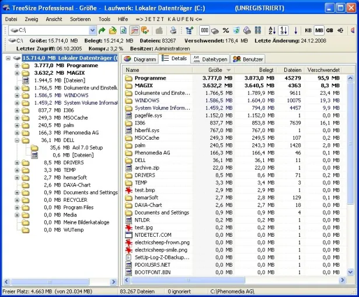Expand the Programme folder in tree
The height and width of the screenshot is (297, 359).
(17, 65)
